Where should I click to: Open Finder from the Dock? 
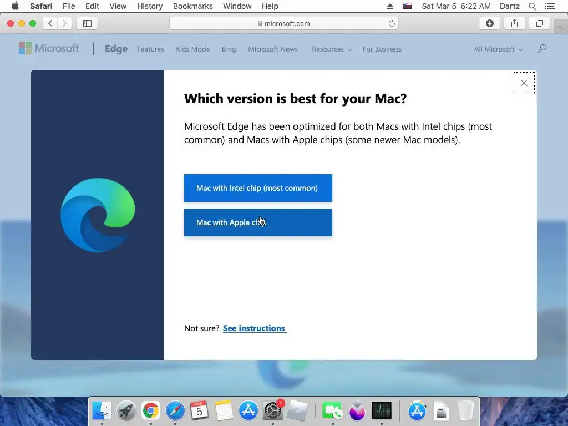[102, 410]
